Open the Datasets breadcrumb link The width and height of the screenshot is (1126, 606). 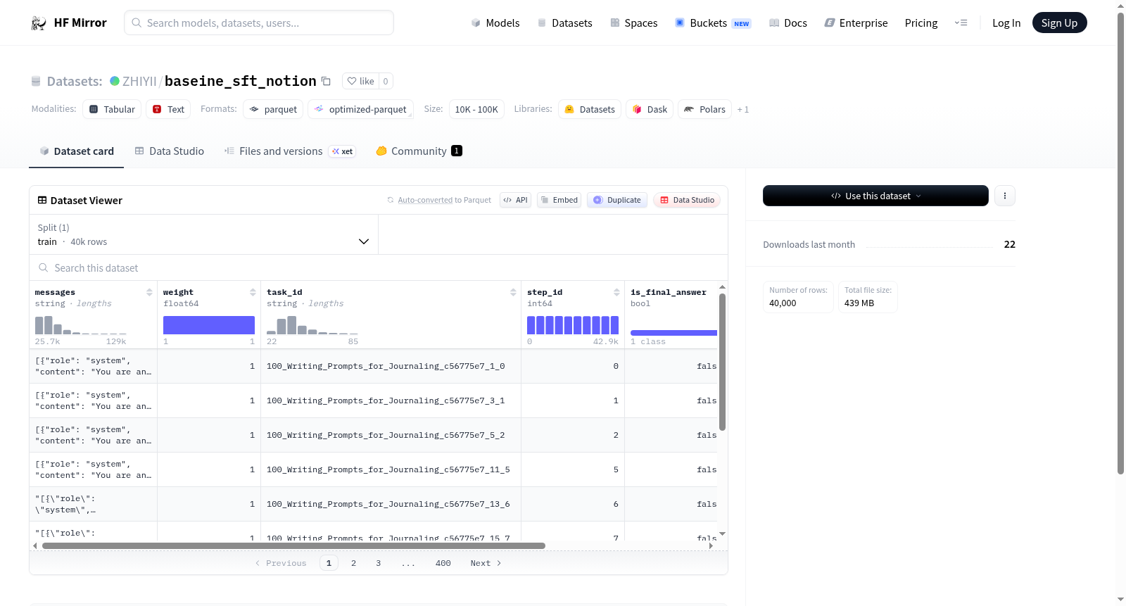click(x=74, y=81)
